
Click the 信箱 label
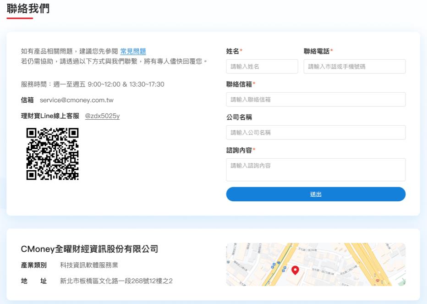click(x=27, y=100)
